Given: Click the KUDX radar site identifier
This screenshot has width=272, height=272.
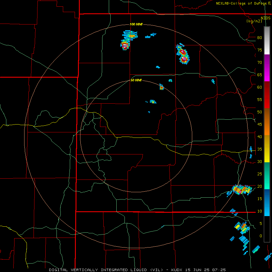Looking at the screenshot, I should pos(177,270).
